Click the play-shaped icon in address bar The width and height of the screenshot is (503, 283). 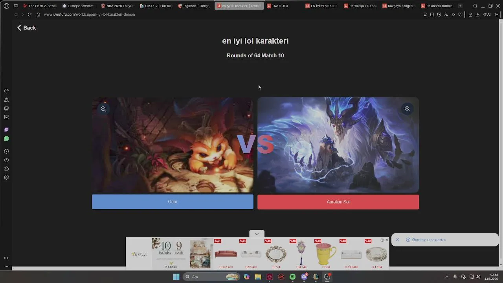click(453, 15)
